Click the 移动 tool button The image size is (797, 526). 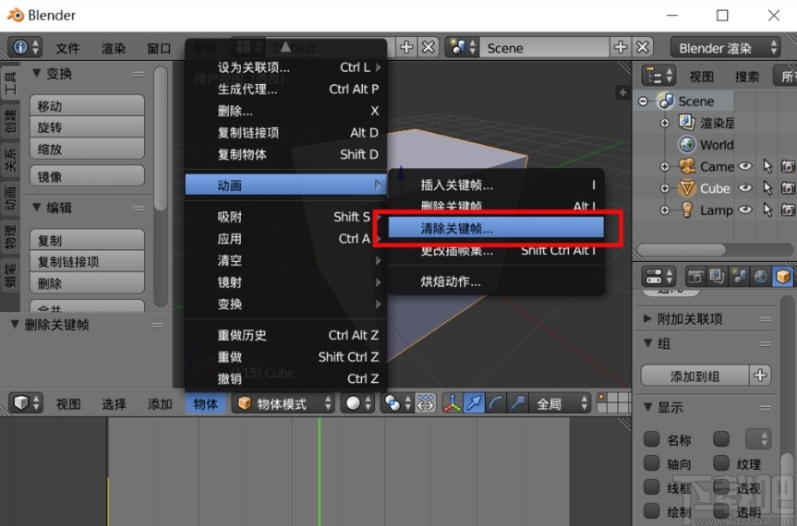click(x=87, y=106)
